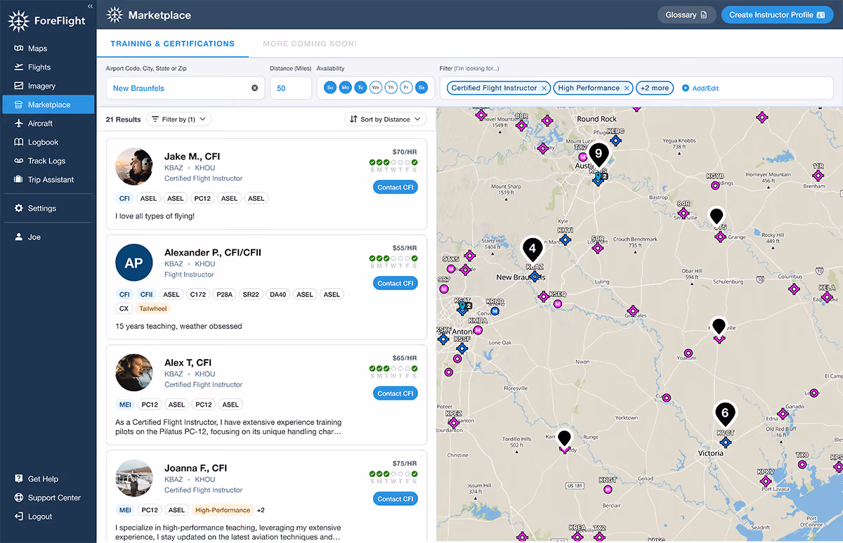Collapse the sidebar with double-chevron icon
This screenshot has width=843, height=543.
(x=90, y=6)
